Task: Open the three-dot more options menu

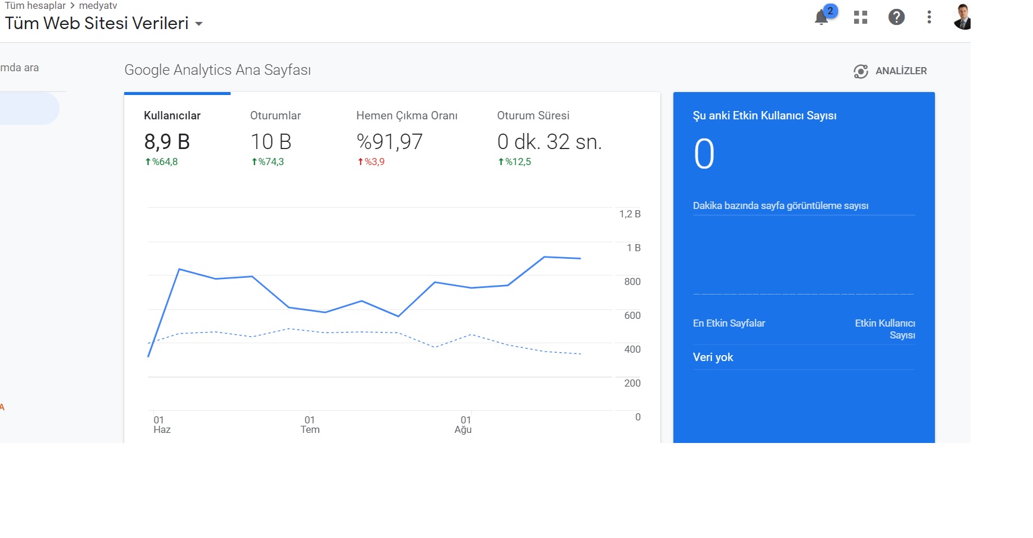Action: pos(929,17)
